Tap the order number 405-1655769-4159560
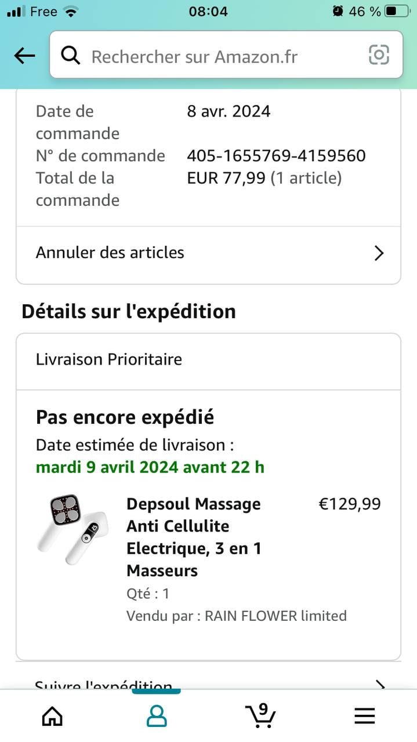 [x=276, y=156]
